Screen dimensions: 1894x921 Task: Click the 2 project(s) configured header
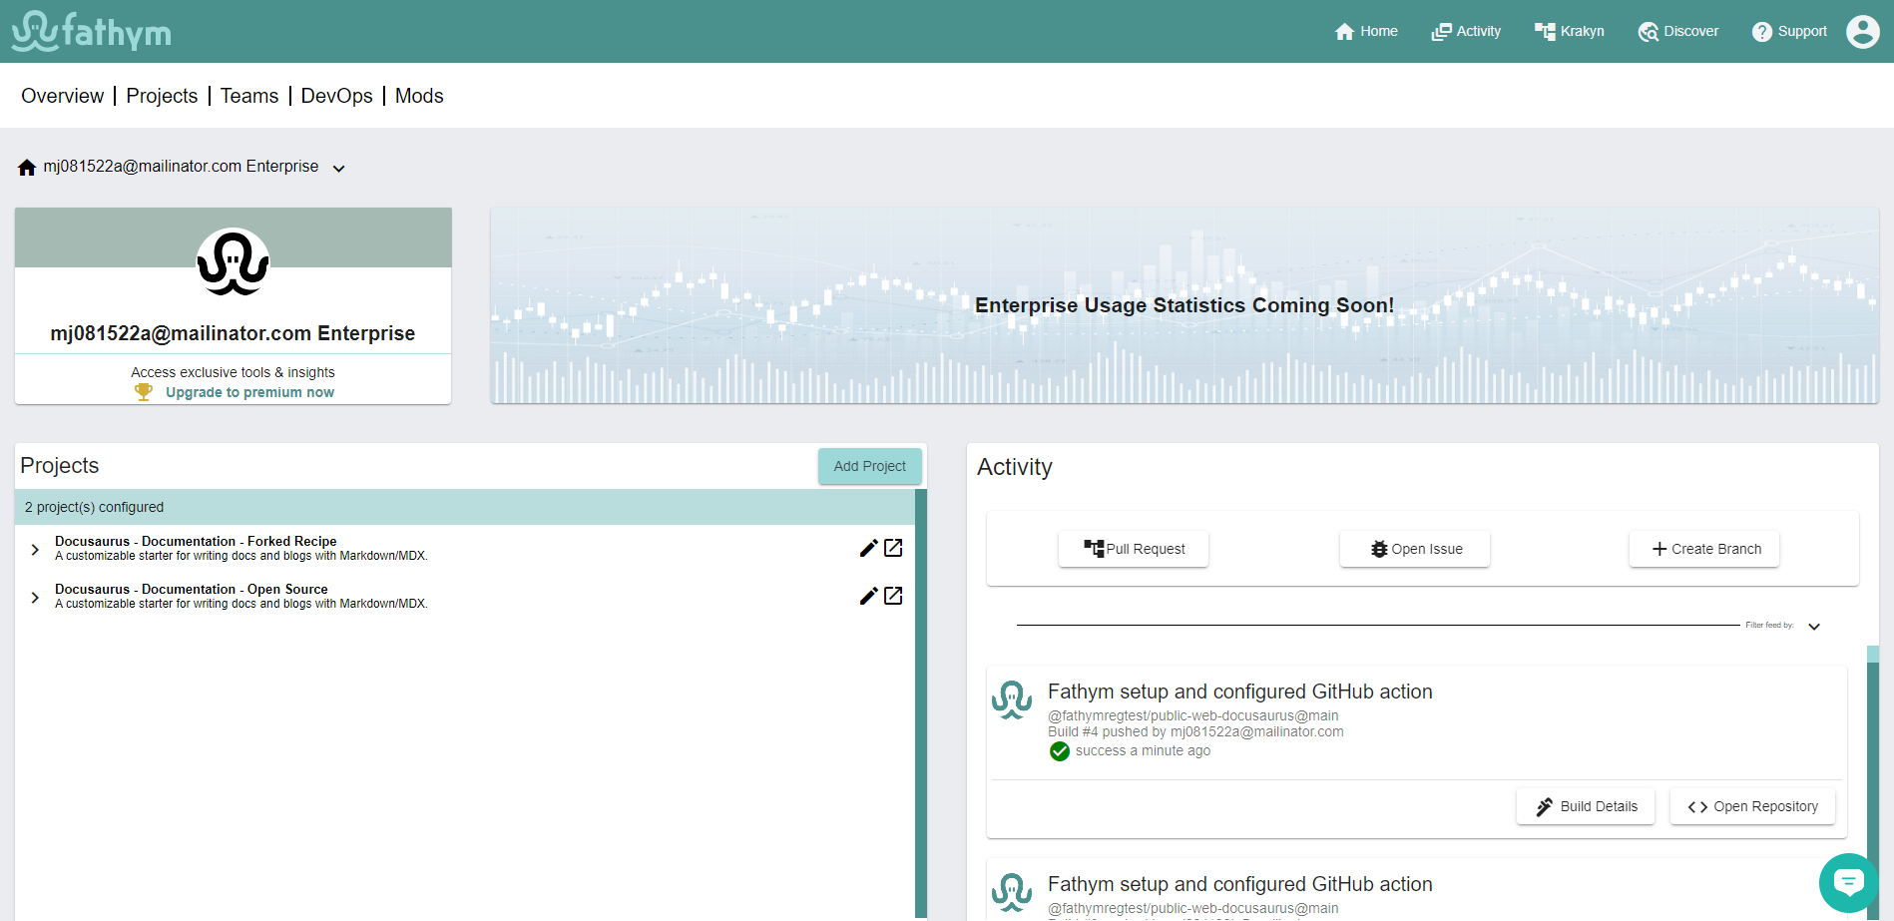(465, 507)
